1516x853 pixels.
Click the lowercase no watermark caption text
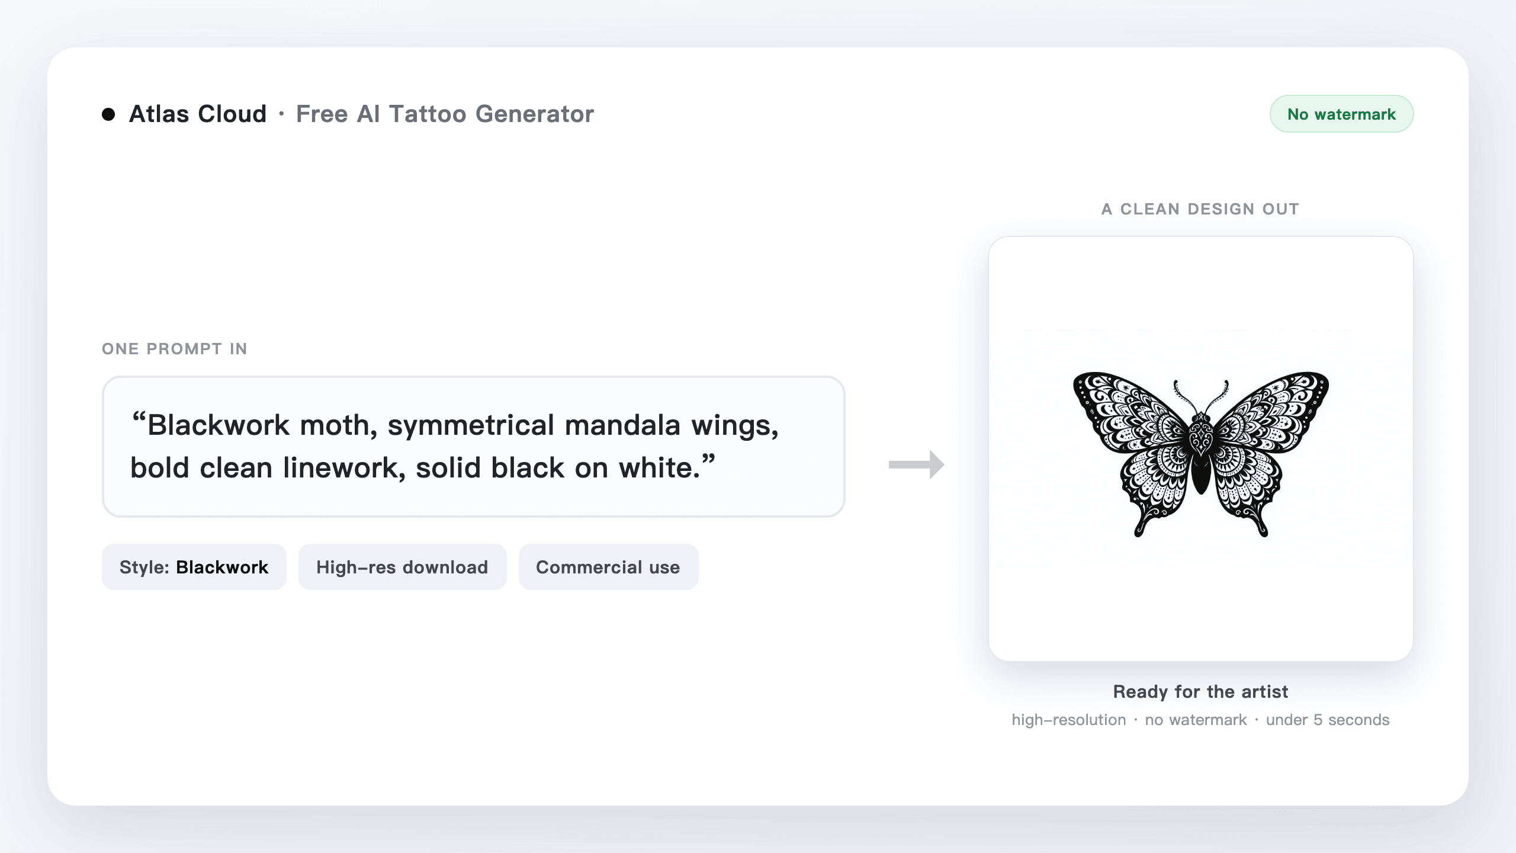(1196, 720)
